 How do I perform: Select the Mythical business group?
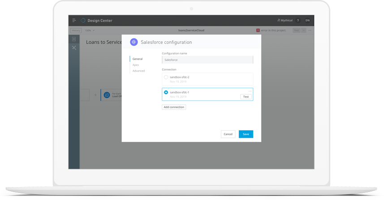(x=285, y=21)
